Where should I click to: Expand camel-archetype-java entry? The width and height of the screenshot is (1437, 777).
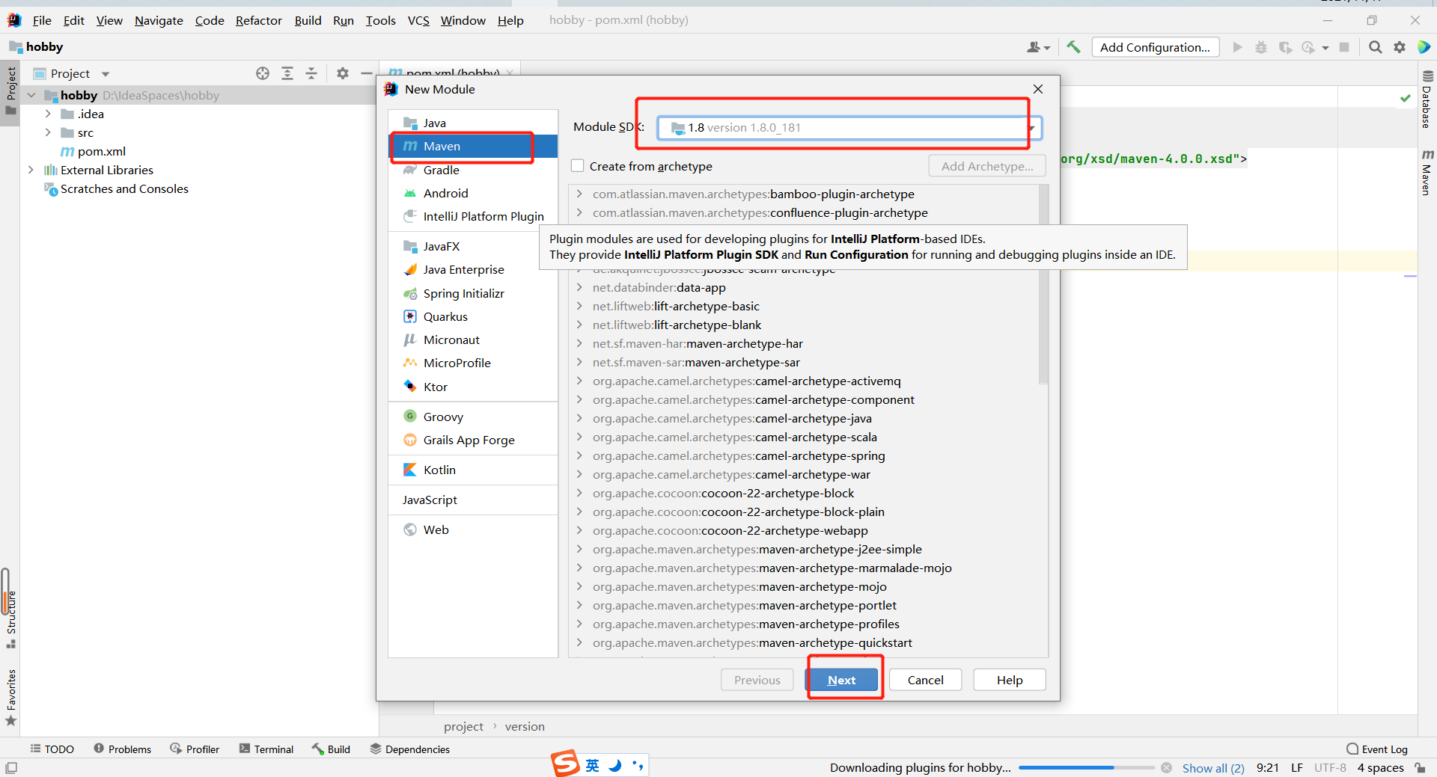(579, 418)
